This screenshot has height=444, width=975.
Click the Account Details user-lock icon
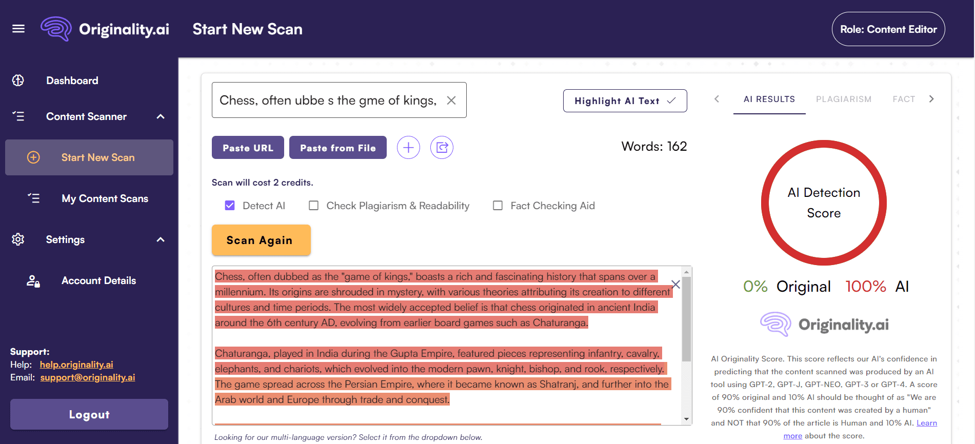pos(33,281)
